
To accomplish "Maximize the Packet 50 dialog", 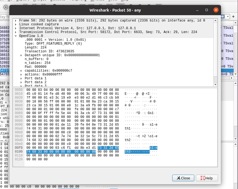I will [207, 10].
